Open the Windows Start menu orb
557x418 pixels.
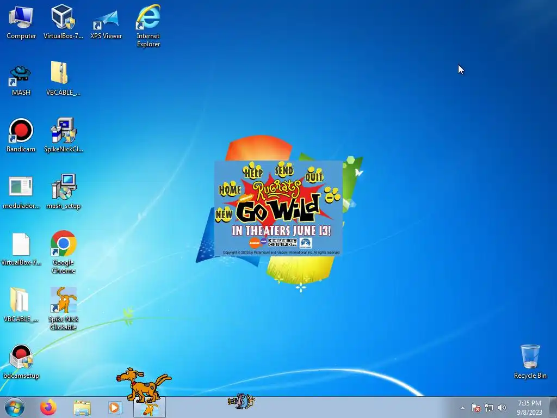(x=15, y=407)
